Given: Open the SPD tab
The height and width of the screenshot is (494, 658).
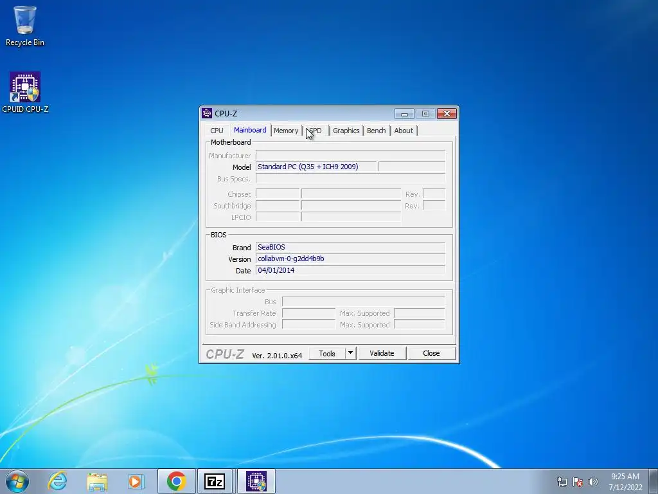Looking at the screenshot, I should (x=315, y=131).
